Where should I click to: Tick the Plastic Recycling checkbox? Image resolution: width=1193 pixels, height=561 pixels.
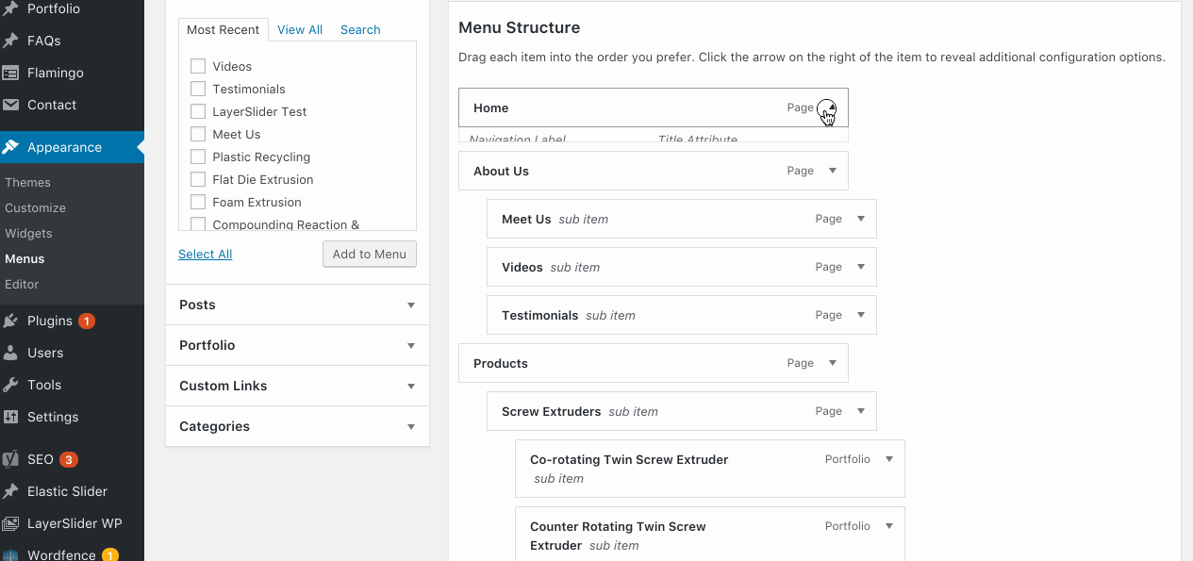[198, 157]
